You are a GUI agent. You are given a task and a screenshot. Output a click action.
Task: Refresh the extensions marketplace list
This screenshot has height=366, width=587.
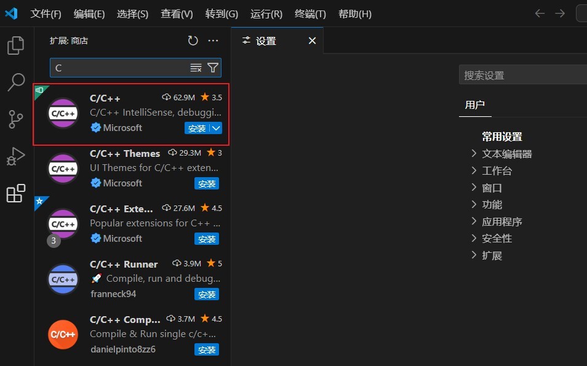tap(193, 41)
